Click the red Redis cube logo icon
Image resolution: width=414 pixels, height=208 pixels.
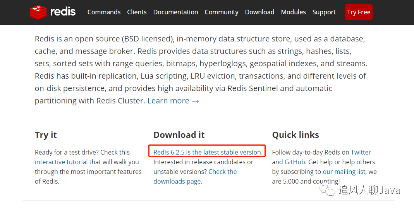click(38, 12)
